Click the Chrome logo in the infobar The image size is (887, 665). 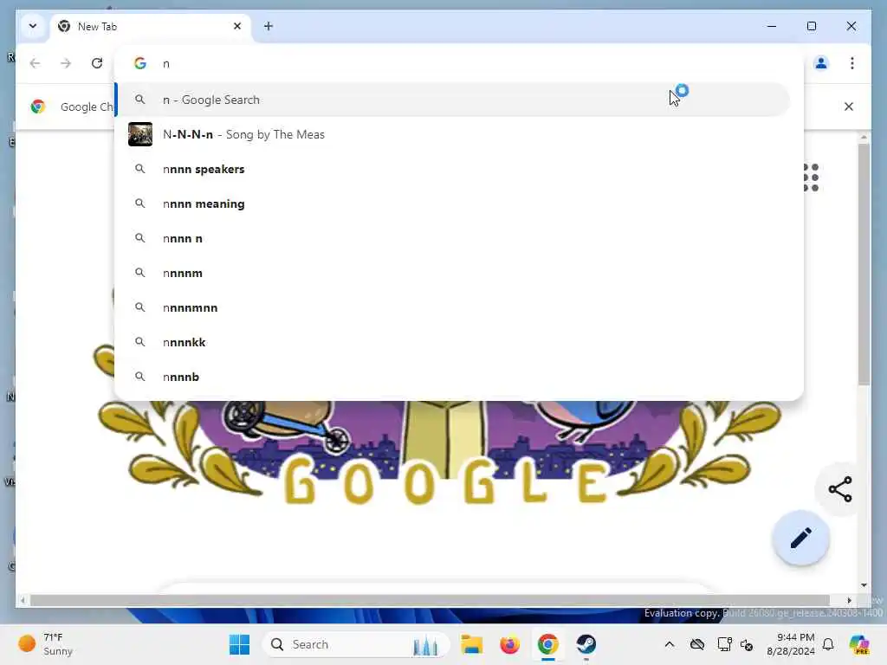[38, 107]
